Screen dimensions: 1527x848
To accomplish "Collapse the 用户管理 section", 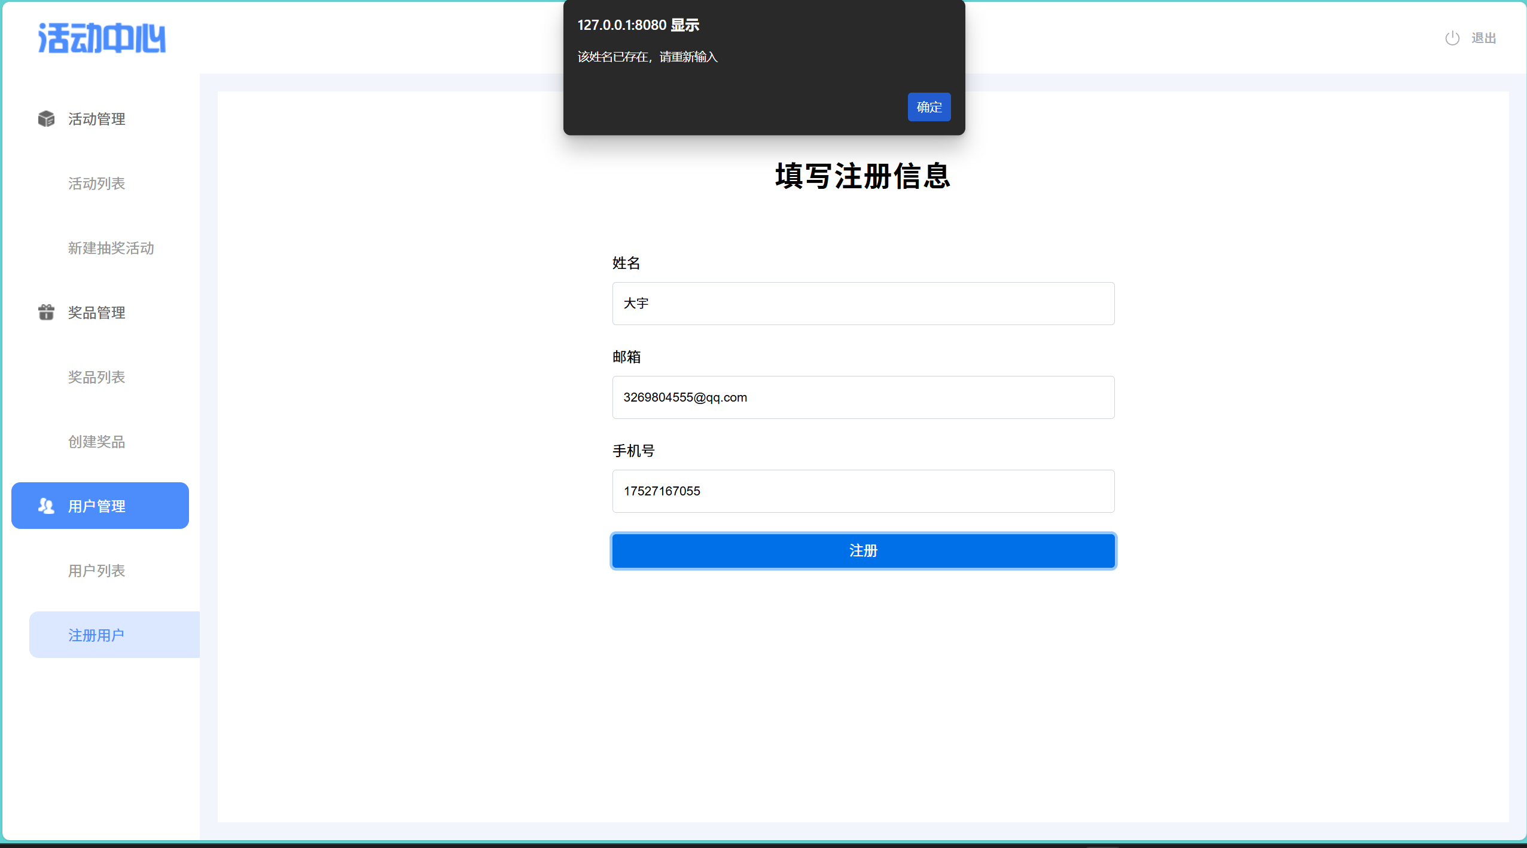I will click(96, 506).
